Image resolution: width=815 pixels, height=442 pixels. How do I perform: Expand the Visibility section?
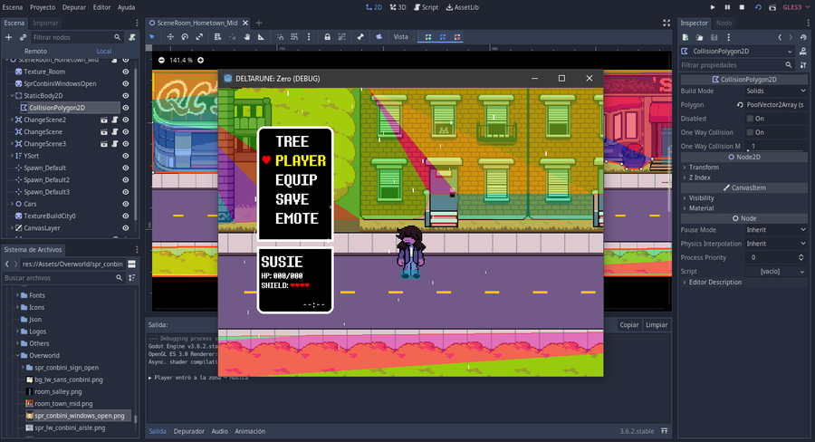tap(698, 197)
